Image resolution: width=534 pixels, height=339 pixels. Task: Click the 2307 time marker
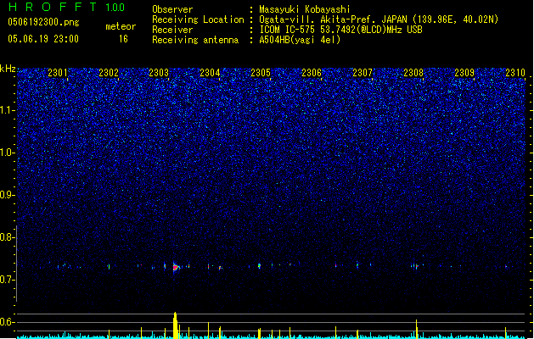tap(363, 72)
